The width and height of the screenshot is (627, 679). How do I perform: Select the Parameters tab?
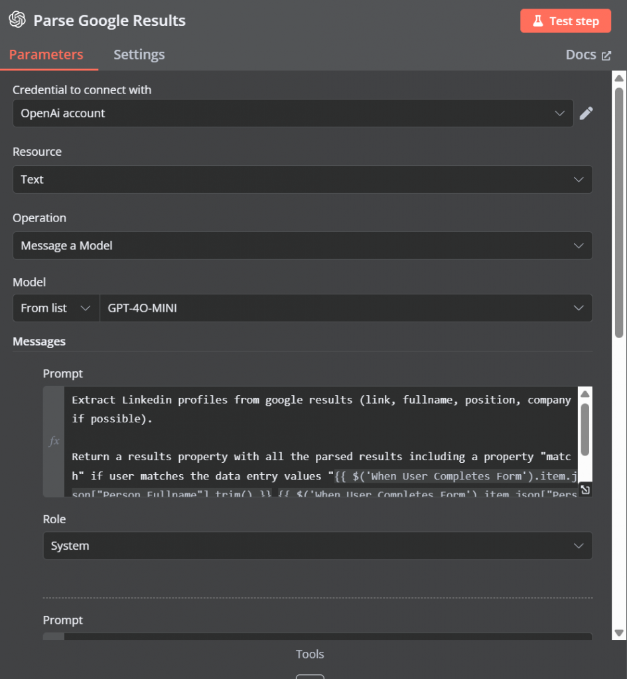click(44, 54)
